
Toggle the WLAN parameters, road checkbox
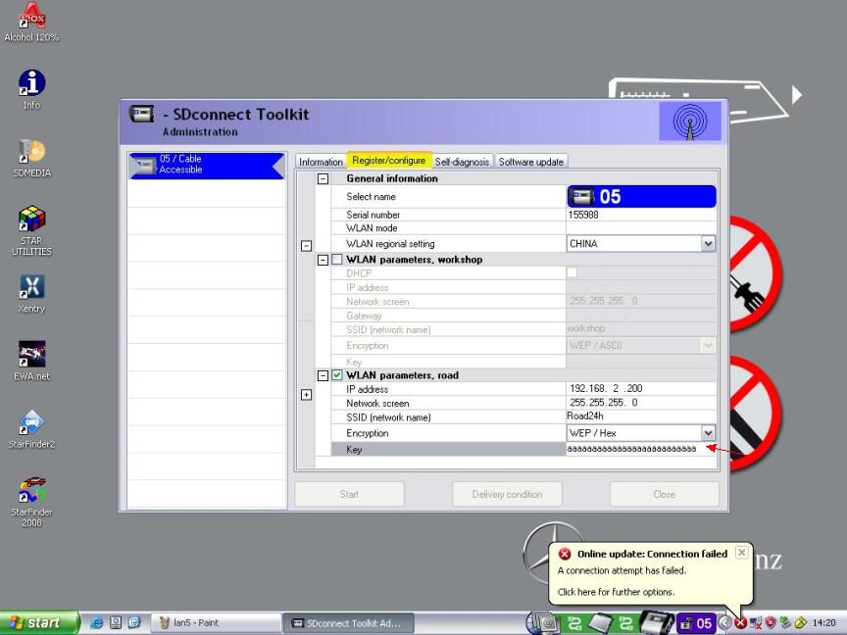point(337,375)
